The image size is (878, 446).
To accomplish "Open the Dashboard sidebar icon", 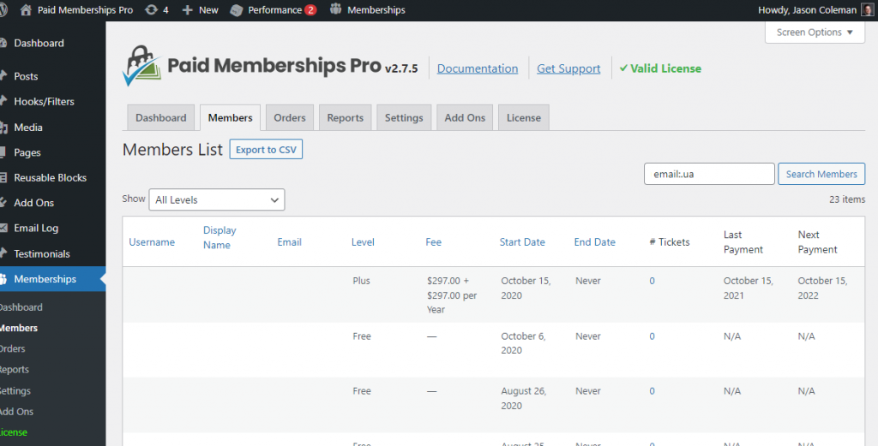I will coord(3,43).
